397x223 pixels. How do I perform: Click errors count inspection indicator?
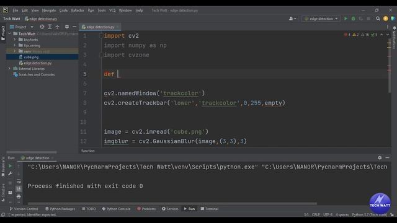(347, 35)
